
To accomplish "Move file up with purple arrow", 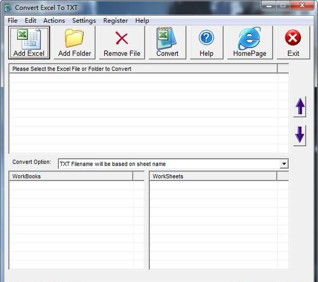I will [300, 107].
